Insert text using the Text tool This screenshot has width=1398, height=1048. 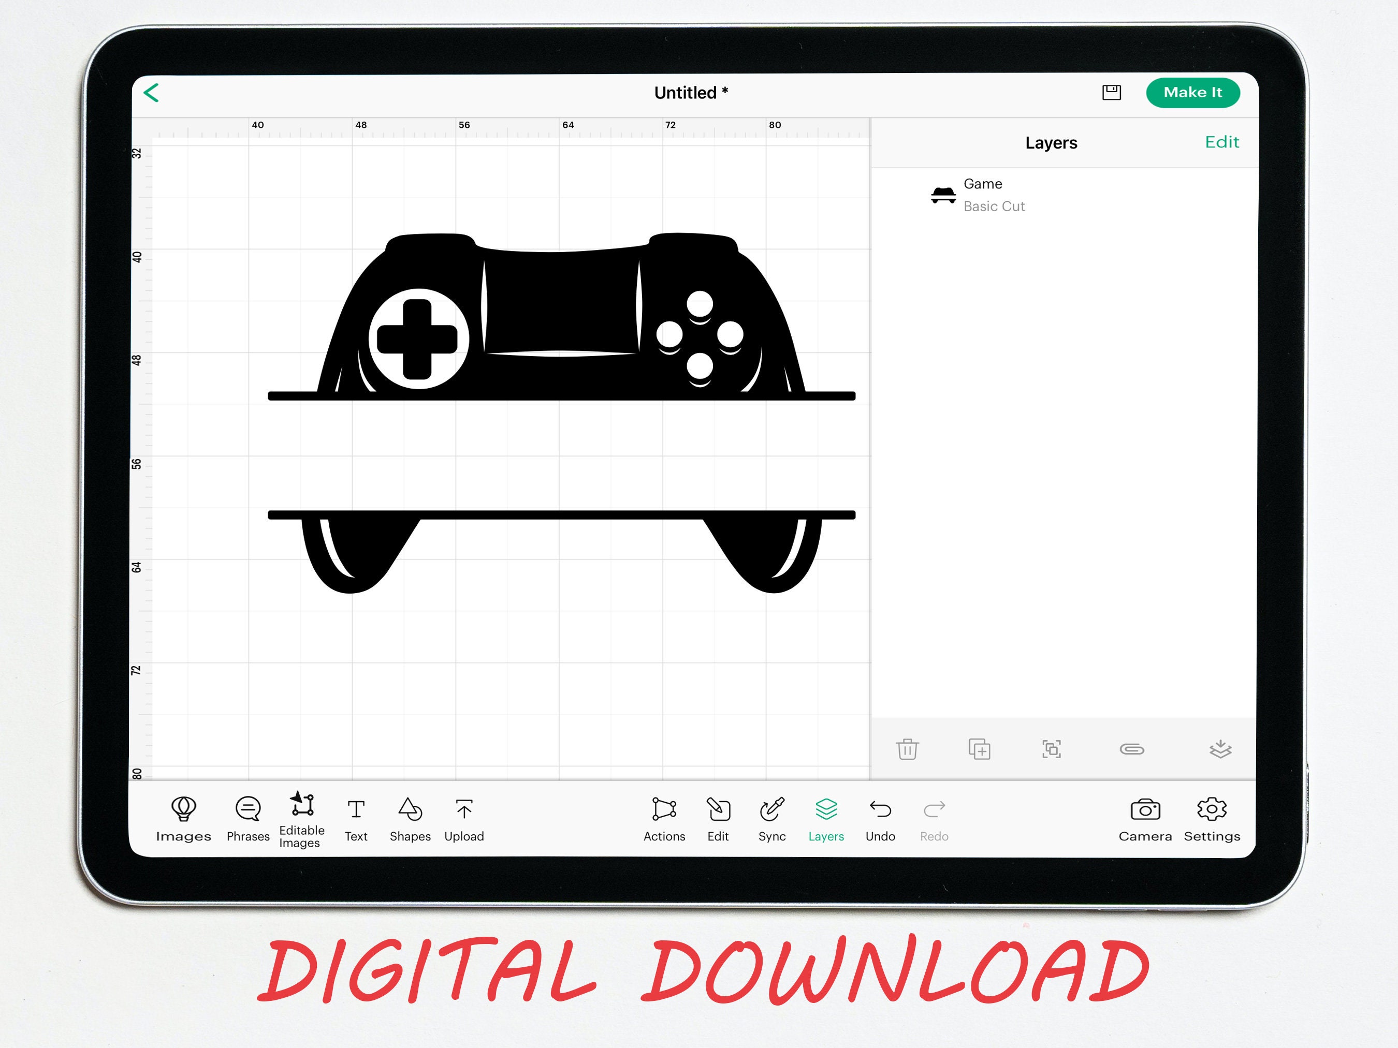(356, 818)
